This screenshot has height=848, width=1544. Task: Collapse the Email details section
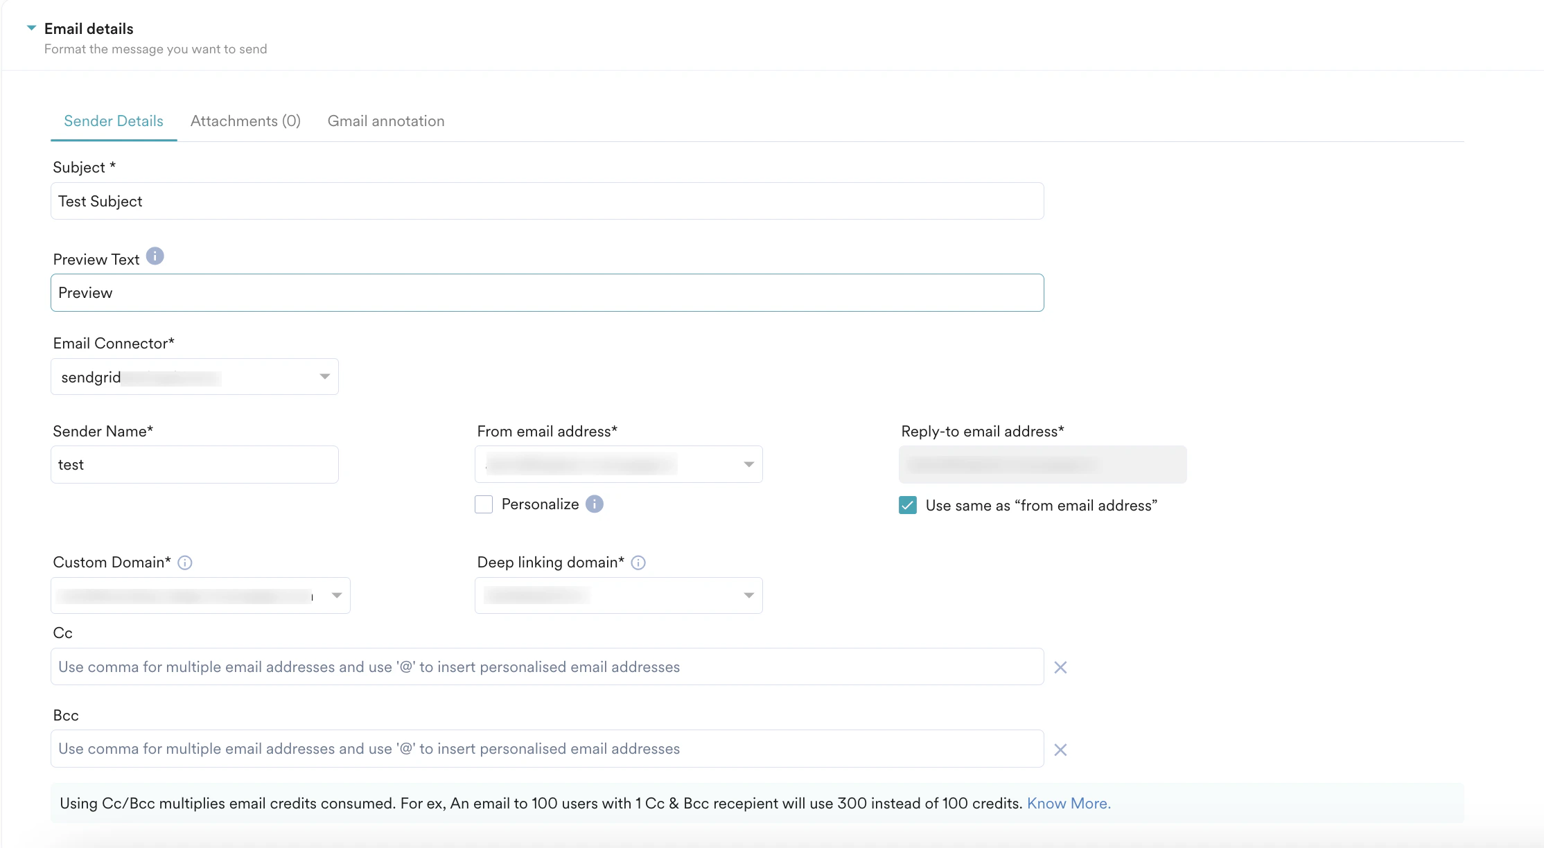pyautogui.click(x=31, y=28)
